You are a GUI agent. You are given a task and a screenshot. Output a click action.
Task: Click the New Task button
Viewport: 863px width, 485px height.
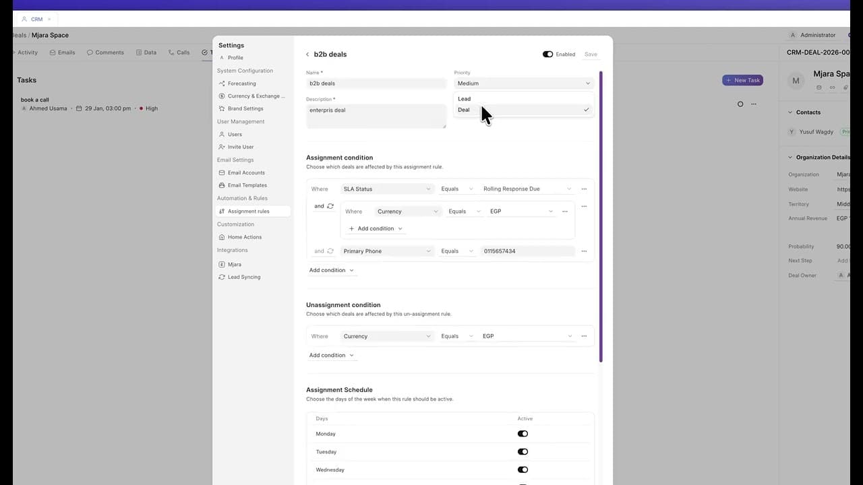742,80
